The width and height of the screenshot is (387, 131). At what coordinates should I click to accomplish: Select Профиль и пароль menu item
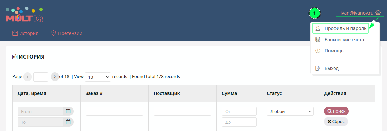point(340,28)
